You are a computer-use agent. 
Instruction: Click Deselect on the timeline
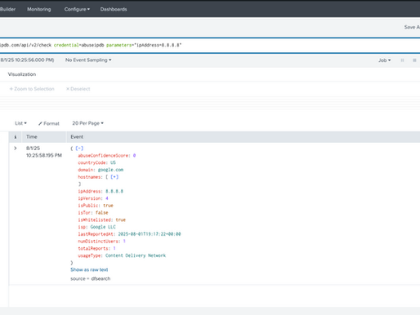pyautogui.click(x=78, y=89)
